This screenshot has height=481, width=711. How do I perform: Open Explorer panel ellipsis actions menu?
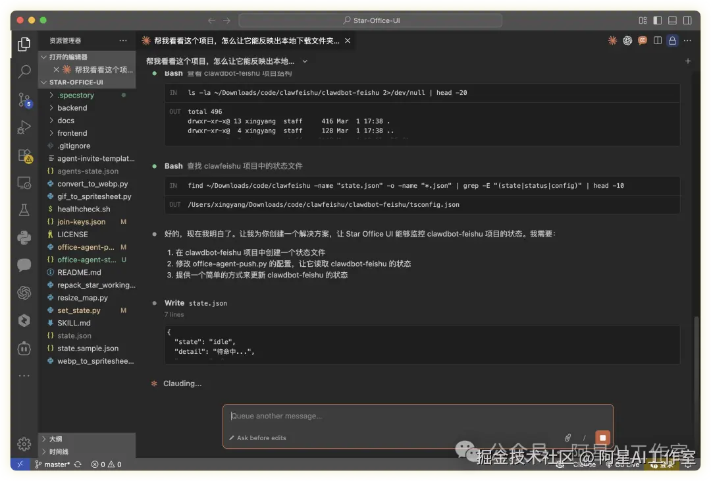tap(123, 40)
